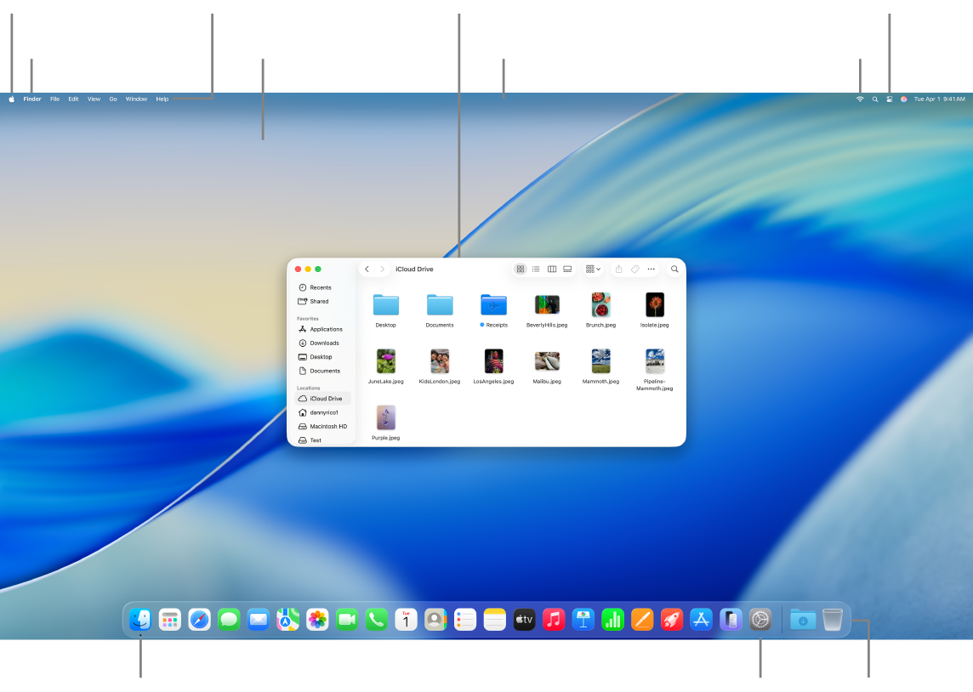Viewport: 973px width, 692px height.
Task: Open Control Center in menu bar
Action: [x=890, y=99]
